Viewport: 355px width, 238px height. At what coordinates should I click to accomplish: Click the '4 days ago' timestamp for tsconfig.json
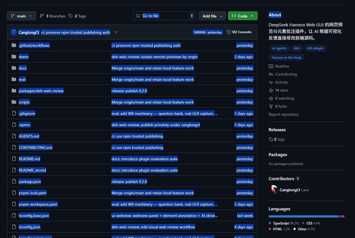click(x=244, y=227)
